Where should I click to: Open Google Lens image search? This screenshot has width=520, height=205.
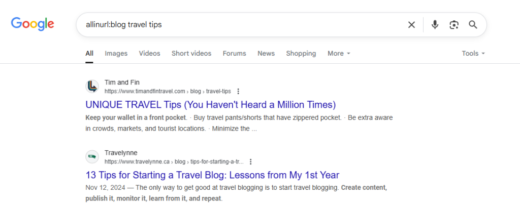tap(454, 25)
